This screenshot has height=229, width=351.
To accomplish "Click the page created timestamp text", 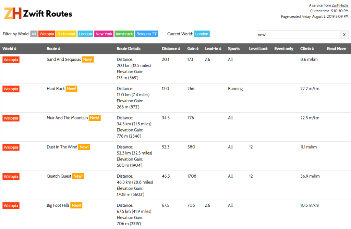I will (x=315, y=16).
